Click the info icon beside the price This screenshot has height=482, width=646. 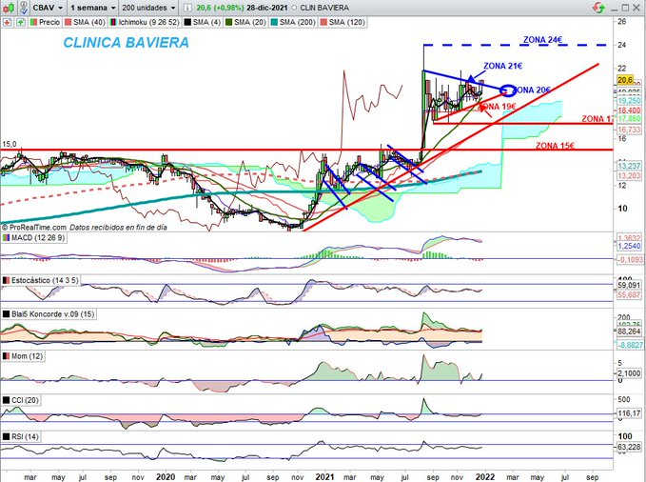(x=187, y=8)
